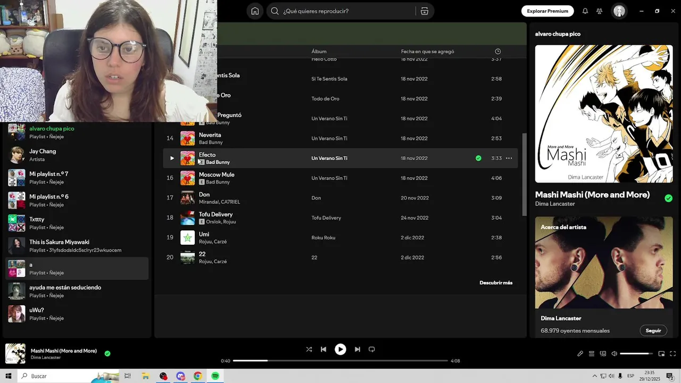Screen dimensions: 681x383
Task: Open artist Miranda!, CA7RIEL link
Action: click(x=219, y=202)
